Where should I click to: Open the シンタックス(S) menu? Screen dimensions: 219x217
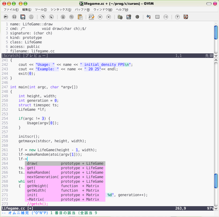[61, 10]
